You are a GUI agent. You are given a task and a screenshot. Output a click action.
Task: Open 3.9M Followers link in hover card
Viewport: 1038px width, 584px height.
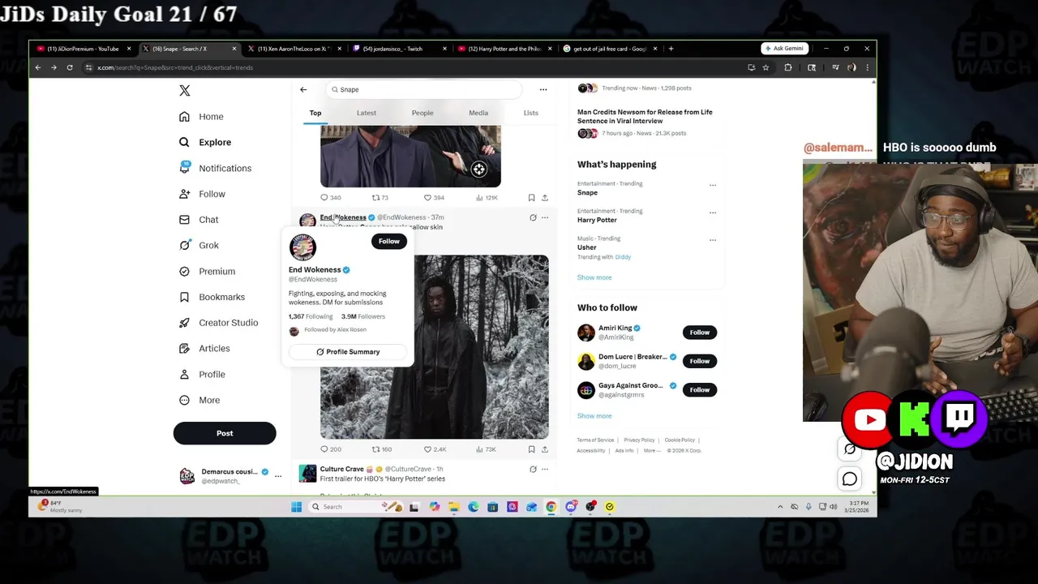click(x=363, y=316)
